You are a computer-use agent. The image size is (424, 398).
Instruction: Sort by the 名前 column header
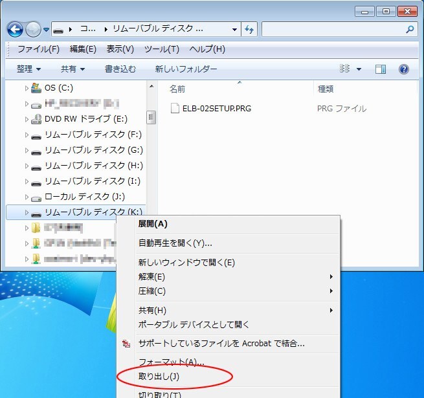(177, 89)
